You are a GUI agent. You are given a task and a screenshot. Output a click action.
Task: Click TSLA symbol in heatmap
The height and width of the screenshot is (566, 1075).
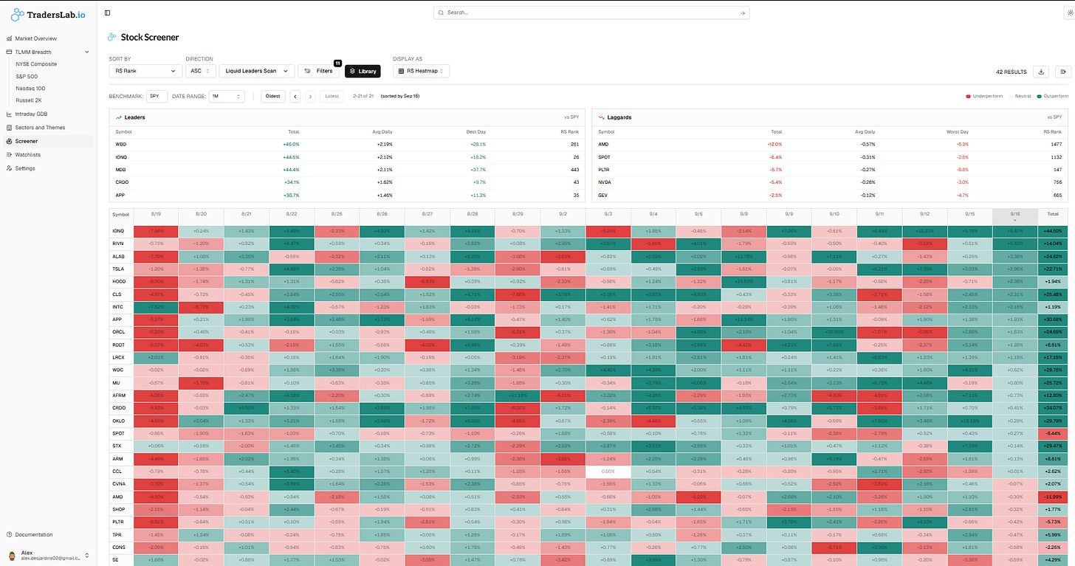tap(118, 268)
